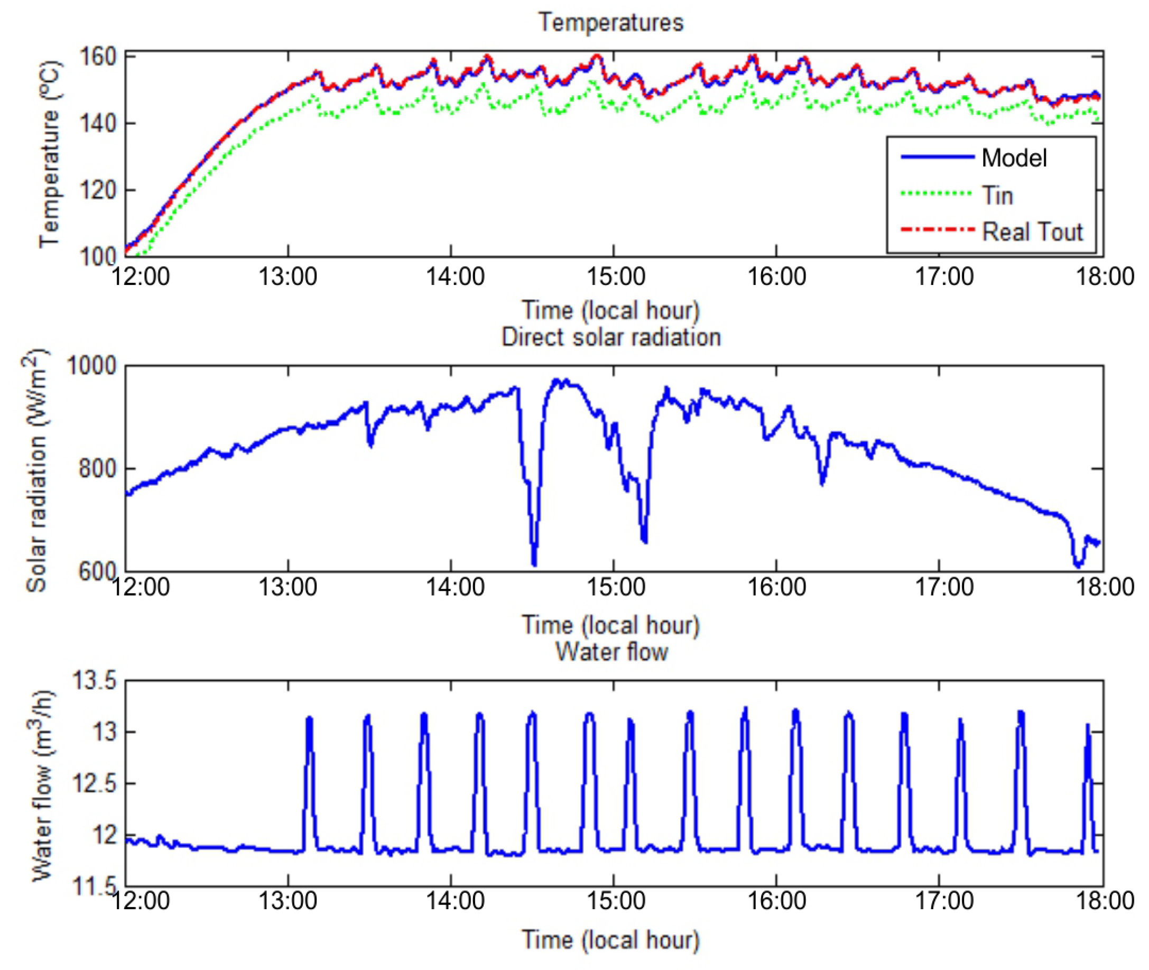Click the Water flow plot title
This screenshot has width=1149, height=970.
point(611,652)
